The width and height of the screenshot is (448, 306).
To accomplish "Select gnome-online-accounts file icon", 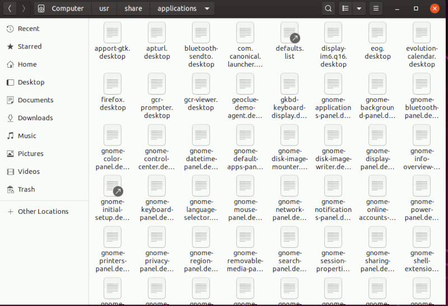I will click(377, 186).
